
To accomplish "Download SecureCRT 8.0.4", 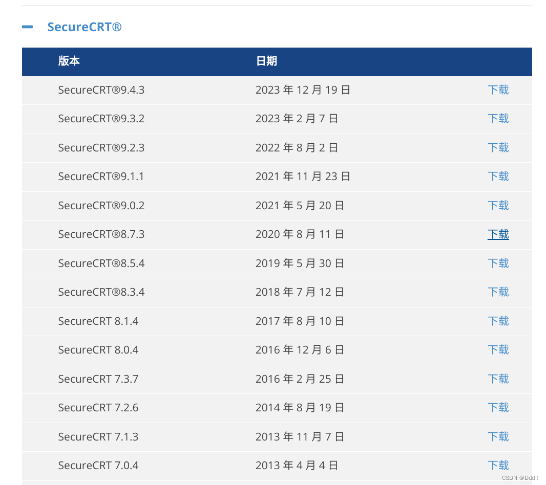I will tap(498, 349).
